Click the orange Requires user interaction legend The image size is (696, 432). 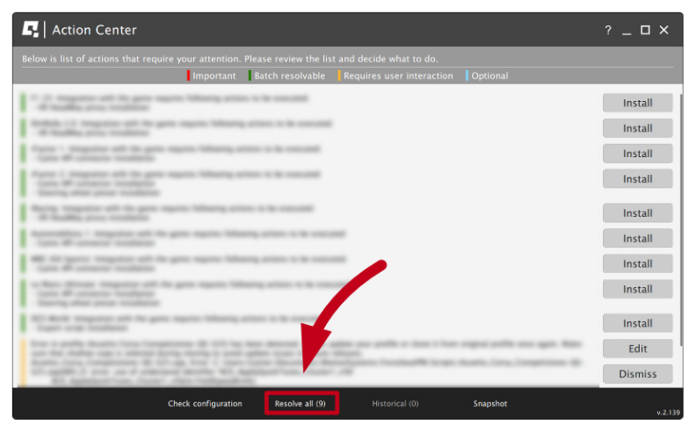click(397, 76)
